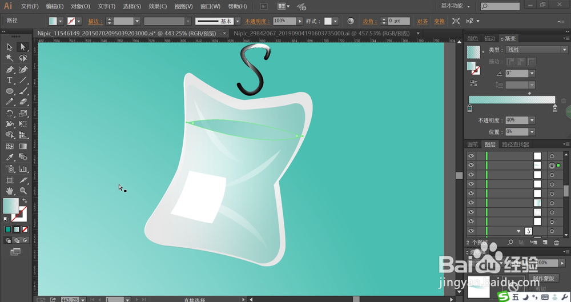571x302 pixels.
Task: Hide the layer row with S thumbnail
Action: [471, 231]
